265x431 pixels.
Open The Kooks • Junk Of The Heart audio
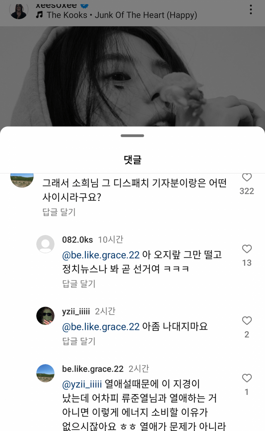[x=122, y=15]
